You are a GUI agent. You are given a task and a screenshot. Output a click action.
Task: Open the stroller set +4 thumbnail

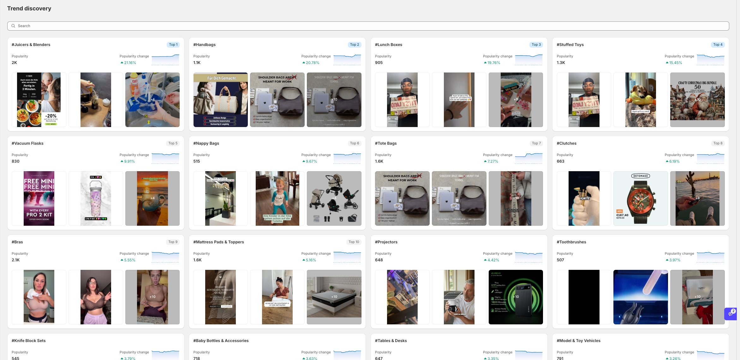pos(334,198)
